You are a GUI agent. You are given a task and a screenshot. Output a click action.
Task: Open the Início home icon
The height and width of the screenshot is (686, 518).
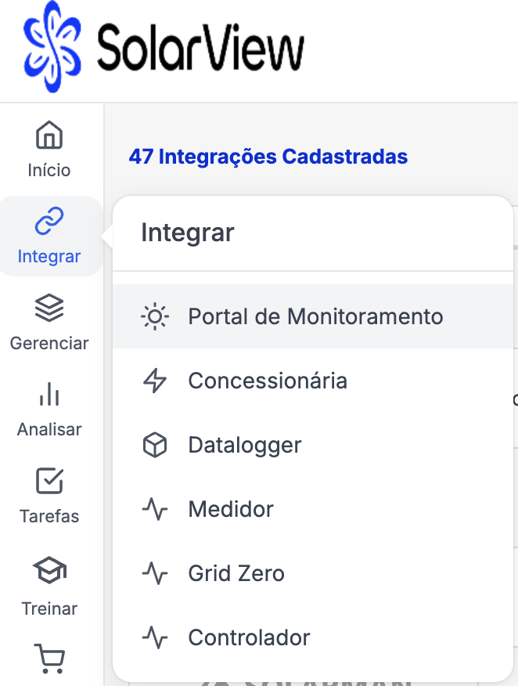49,135
